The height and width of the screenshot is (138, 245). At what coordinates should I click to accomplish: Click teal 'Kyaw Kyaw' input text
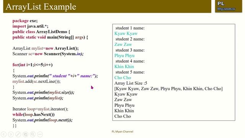click(126, 33)
